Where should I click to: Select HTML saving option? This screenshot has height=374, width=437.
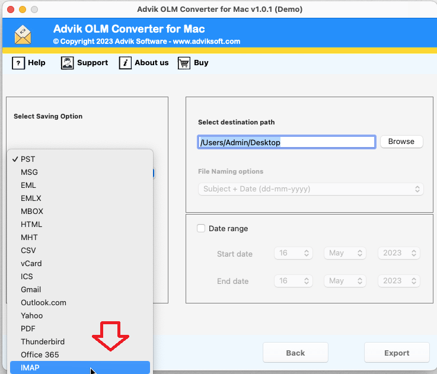click(80, 225)
